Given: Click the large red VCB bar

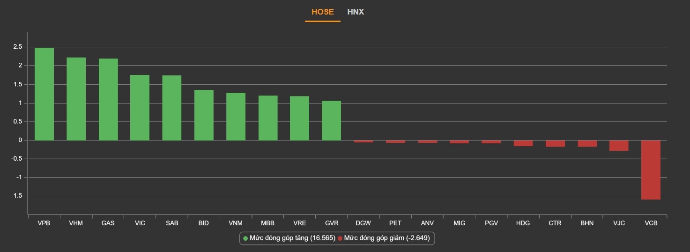Looking at the screenshot, I should [651, 170].
